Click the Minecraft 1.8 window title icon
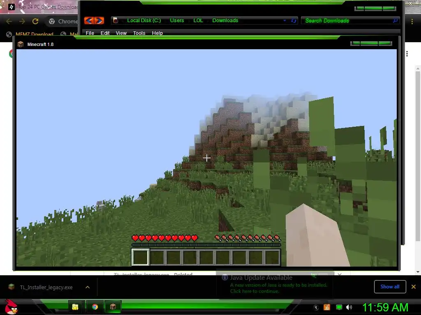Screen dimensions: 421x315 [x=21, y=44]
